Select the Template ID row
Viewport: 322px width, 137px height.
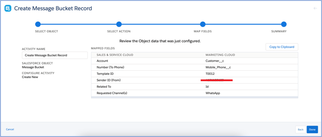194,74
